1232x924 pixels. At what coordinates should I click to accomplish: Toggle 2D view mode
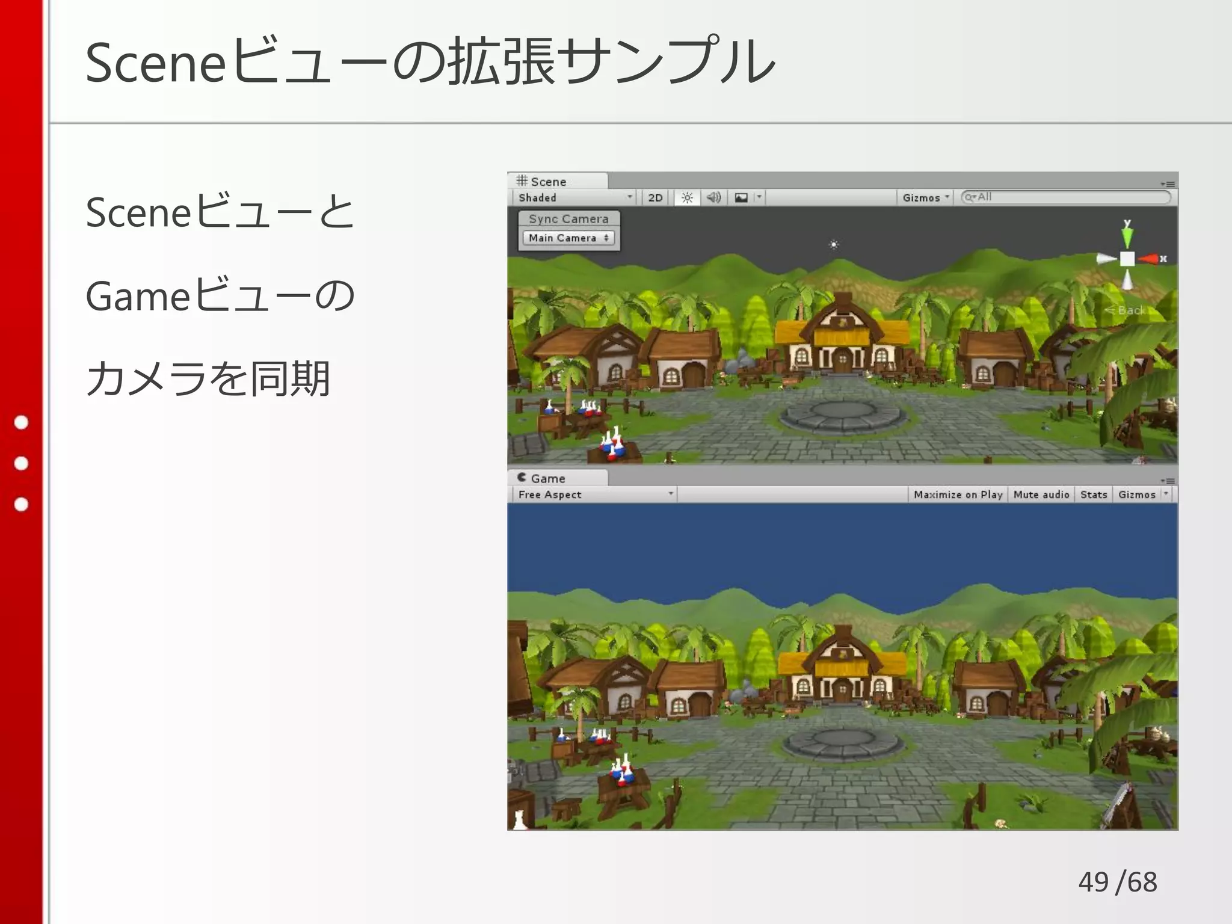655,197
